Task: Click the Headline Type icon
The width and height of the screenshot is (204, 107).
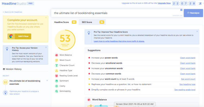Action: 56,70
